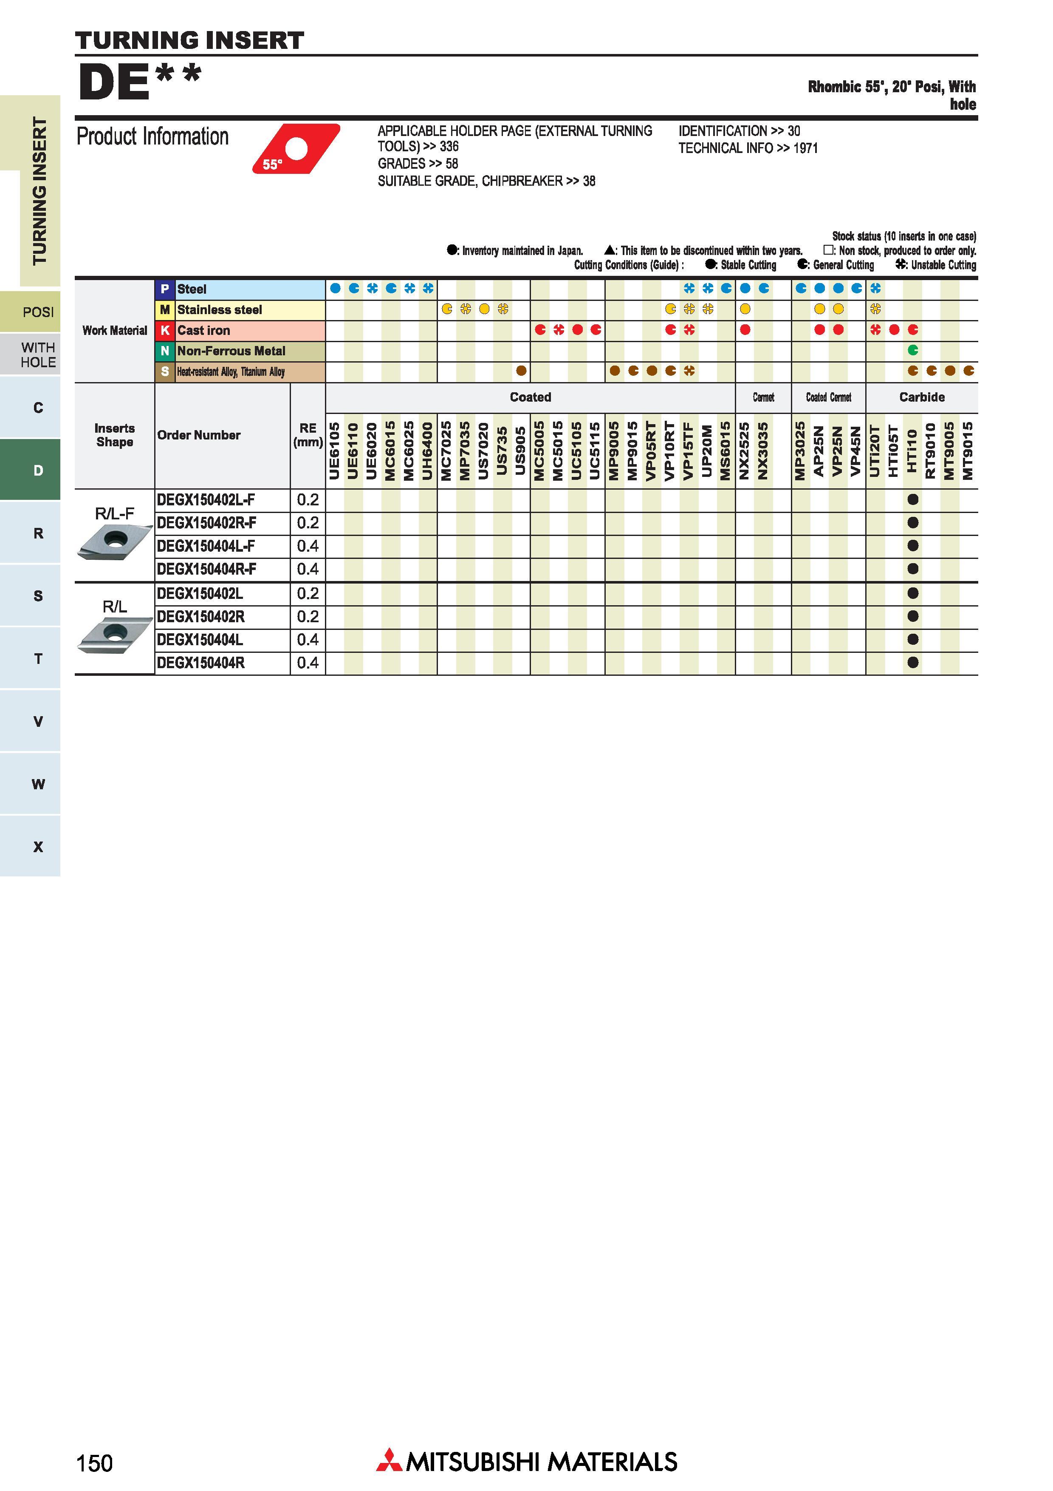
Task: Select order number DEGX150402L
Action: (200, 593)
